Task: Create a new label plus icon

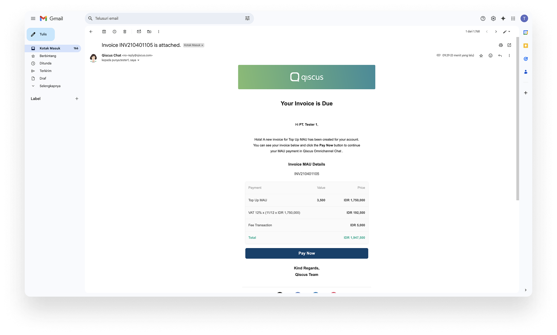Action: 77,99
